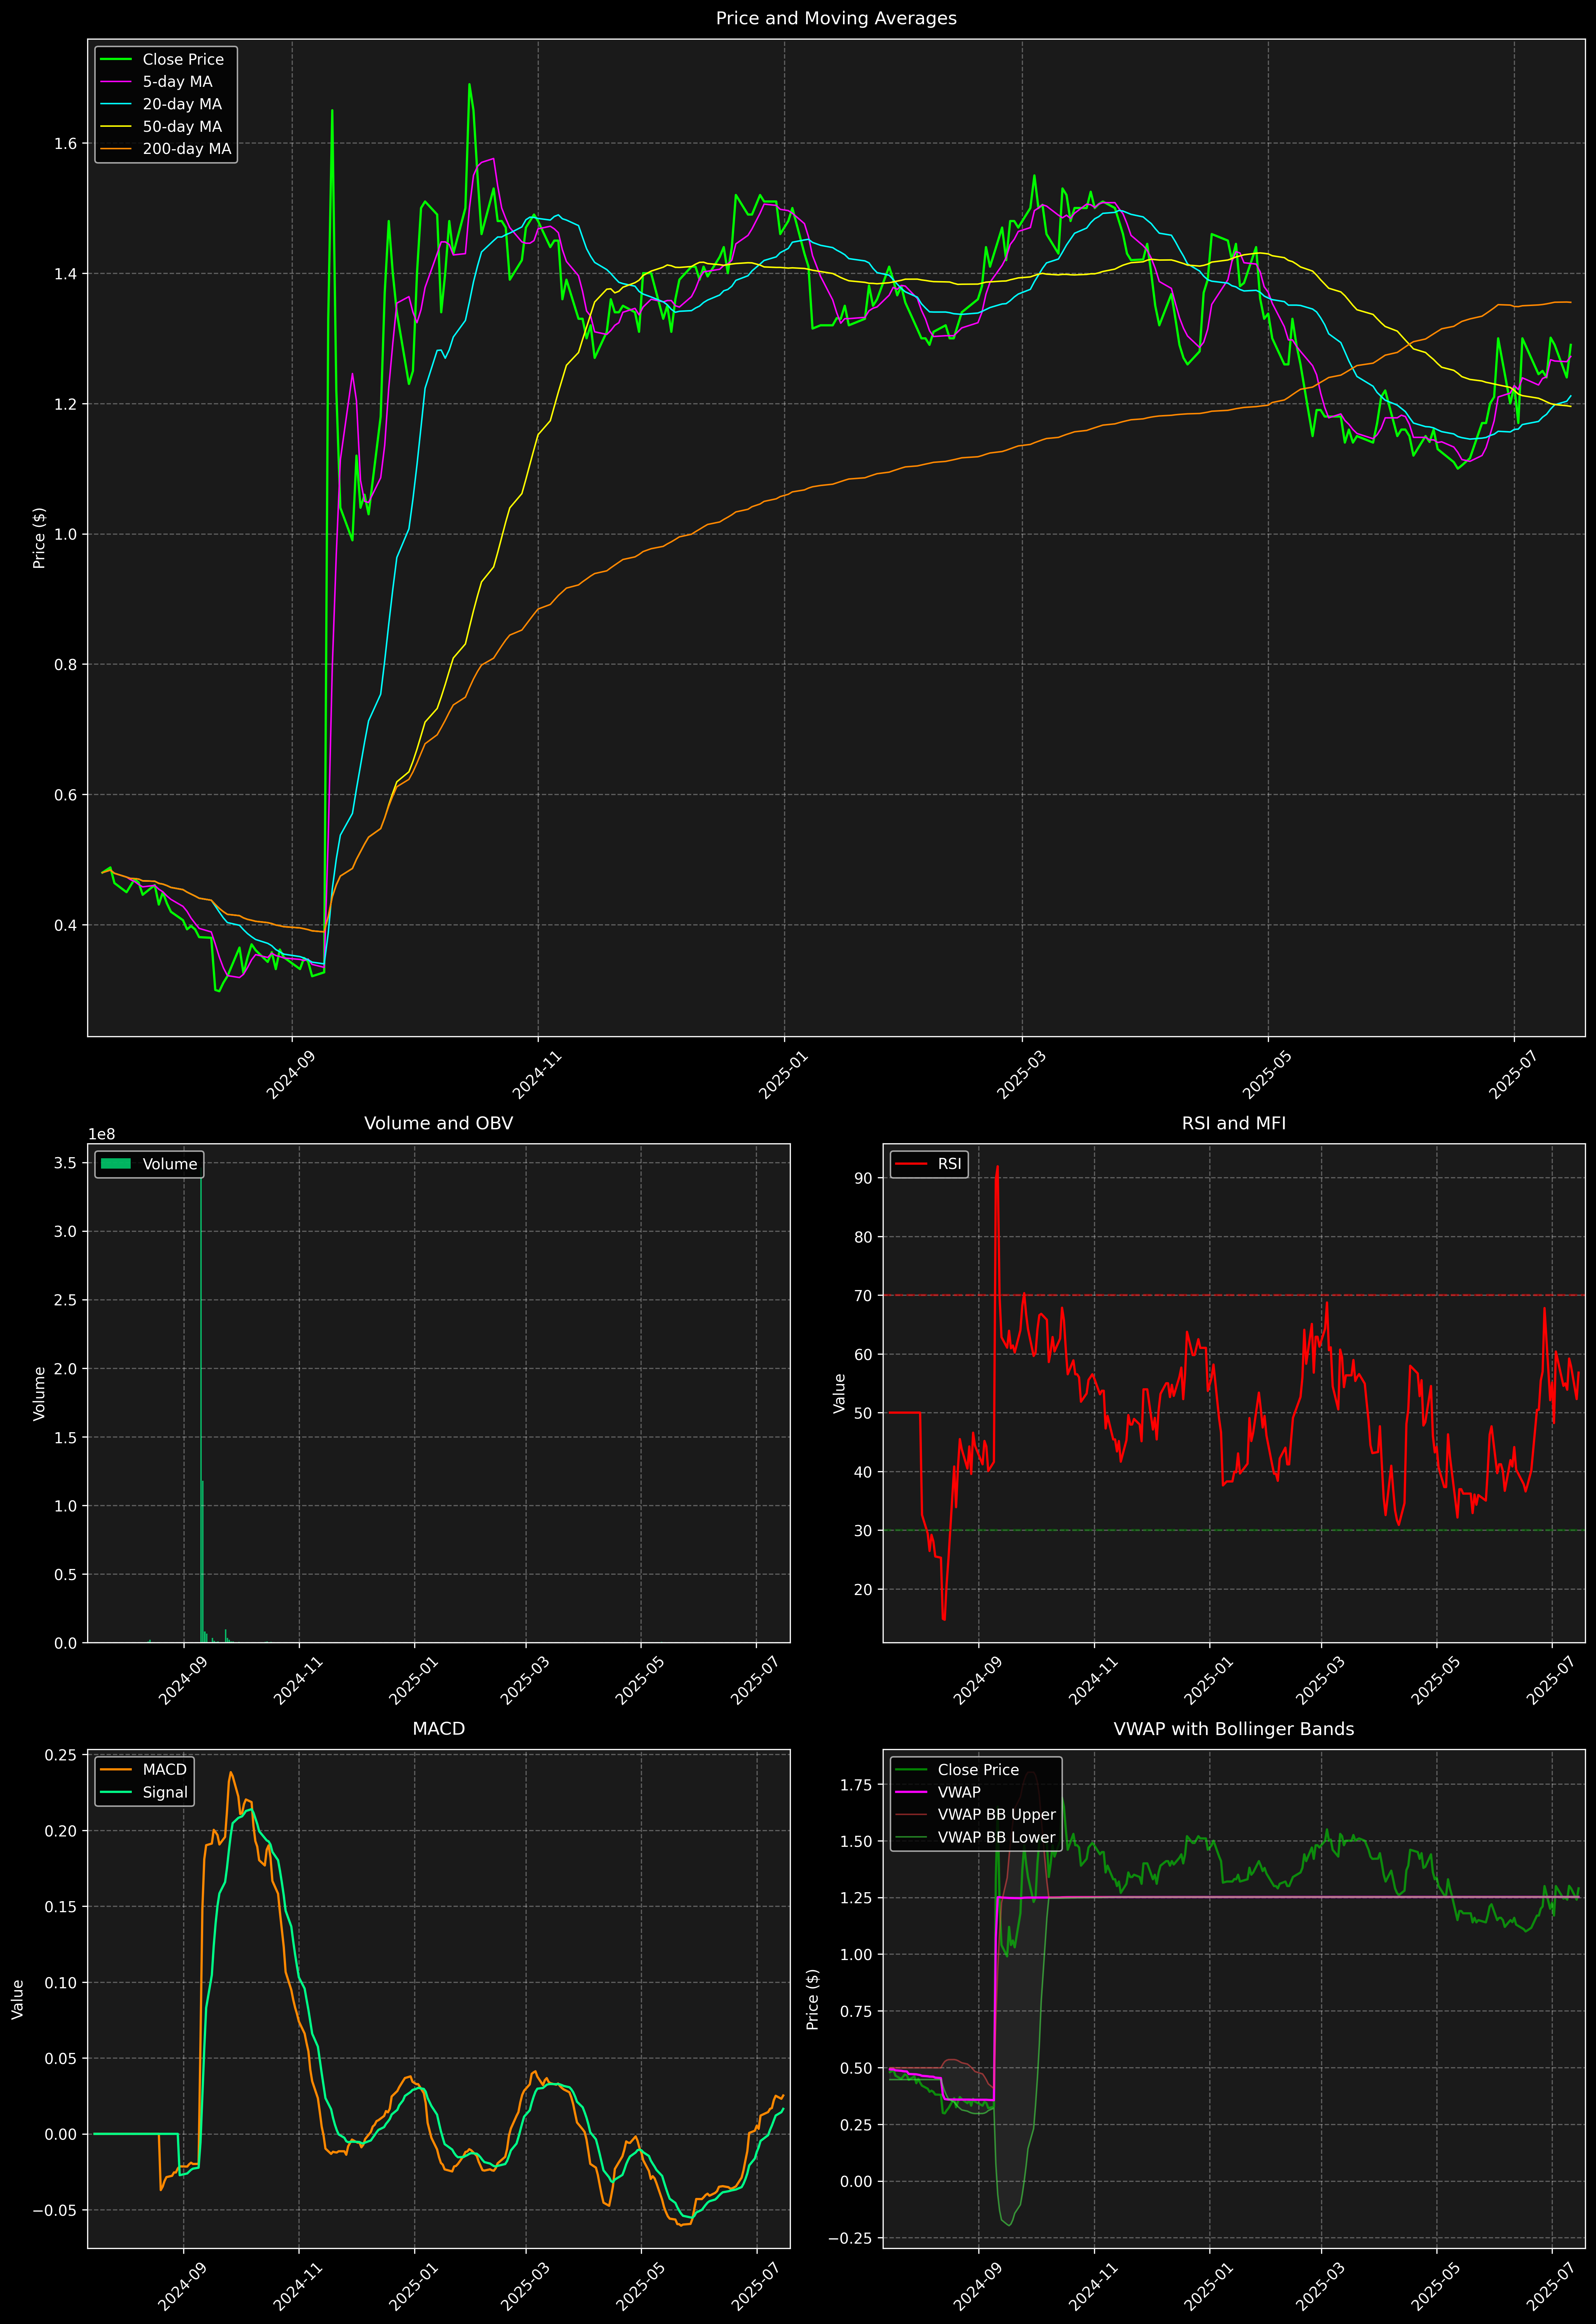Click the '70' tick on the RSI axis
Viewport: 1596px width, 2324px height.
point(863,1296)
